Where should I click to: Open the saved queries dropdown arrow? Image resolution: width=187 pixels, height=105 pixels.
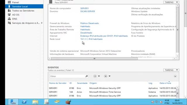tap(110, 76)
